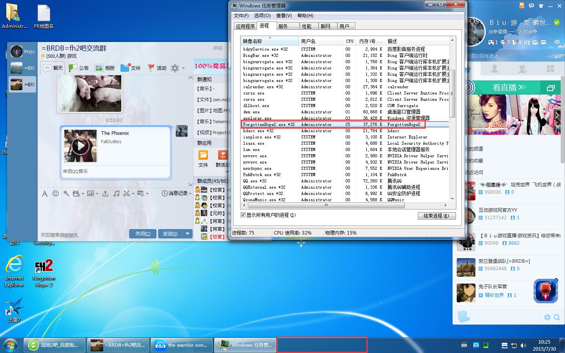Open Forgotten Hope 2 desktop shortcut
This screenshot has width=565, height=353.
[x=44, y=273]
